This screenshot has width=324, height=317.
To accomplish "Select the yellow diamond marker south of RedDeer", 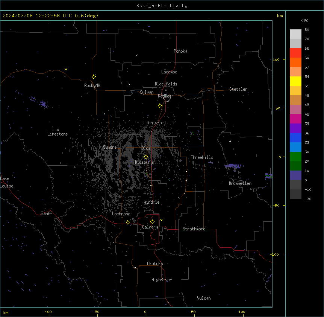I will click(x=160, y=106).
